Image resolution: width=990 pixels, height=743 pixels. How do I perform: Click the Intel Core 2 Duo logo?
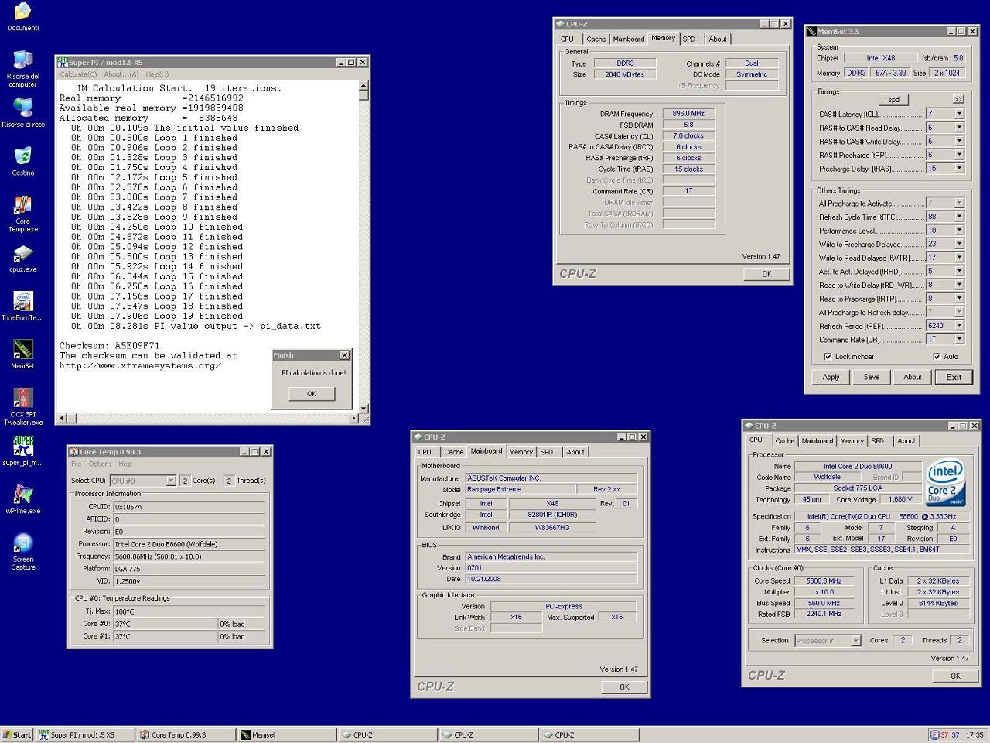945,482
